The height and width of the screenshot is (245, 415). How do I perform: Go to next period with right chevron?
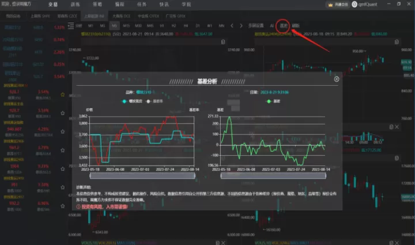(x=241, y=26)
